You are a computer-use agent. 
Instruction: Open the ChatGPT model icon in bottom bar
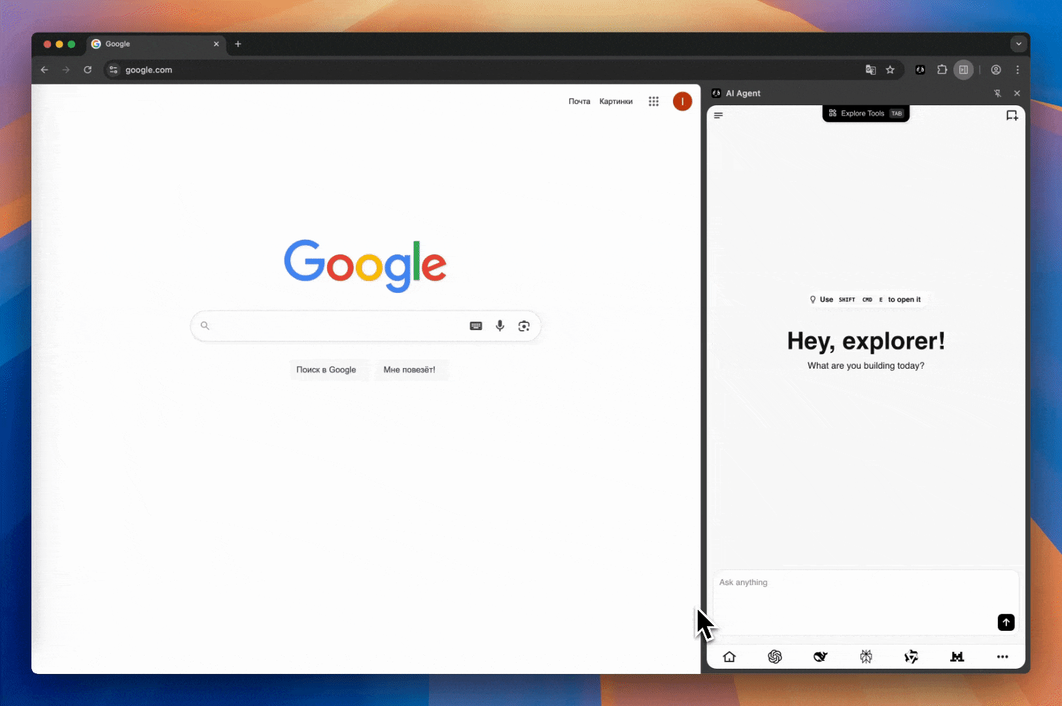774,656
